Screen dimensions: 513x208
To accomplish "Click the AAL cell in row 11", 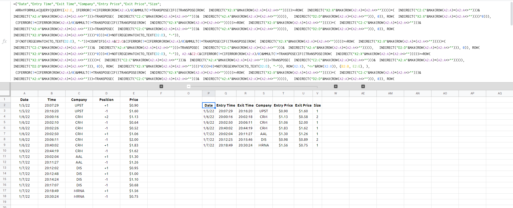I will [79, 156].
